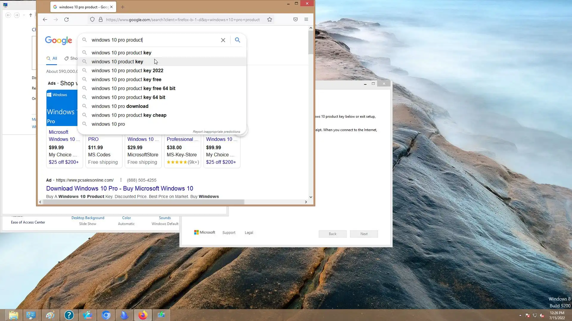Show hidden system tray icons arrow

520,315
